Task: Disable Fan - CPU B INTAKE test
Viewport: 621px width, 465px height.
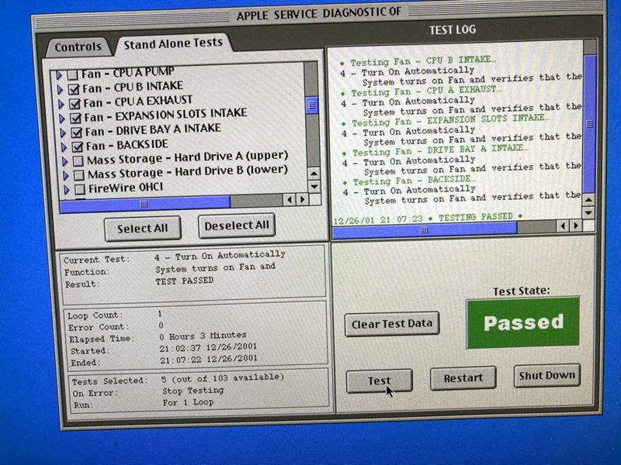Action: (74, 88)
